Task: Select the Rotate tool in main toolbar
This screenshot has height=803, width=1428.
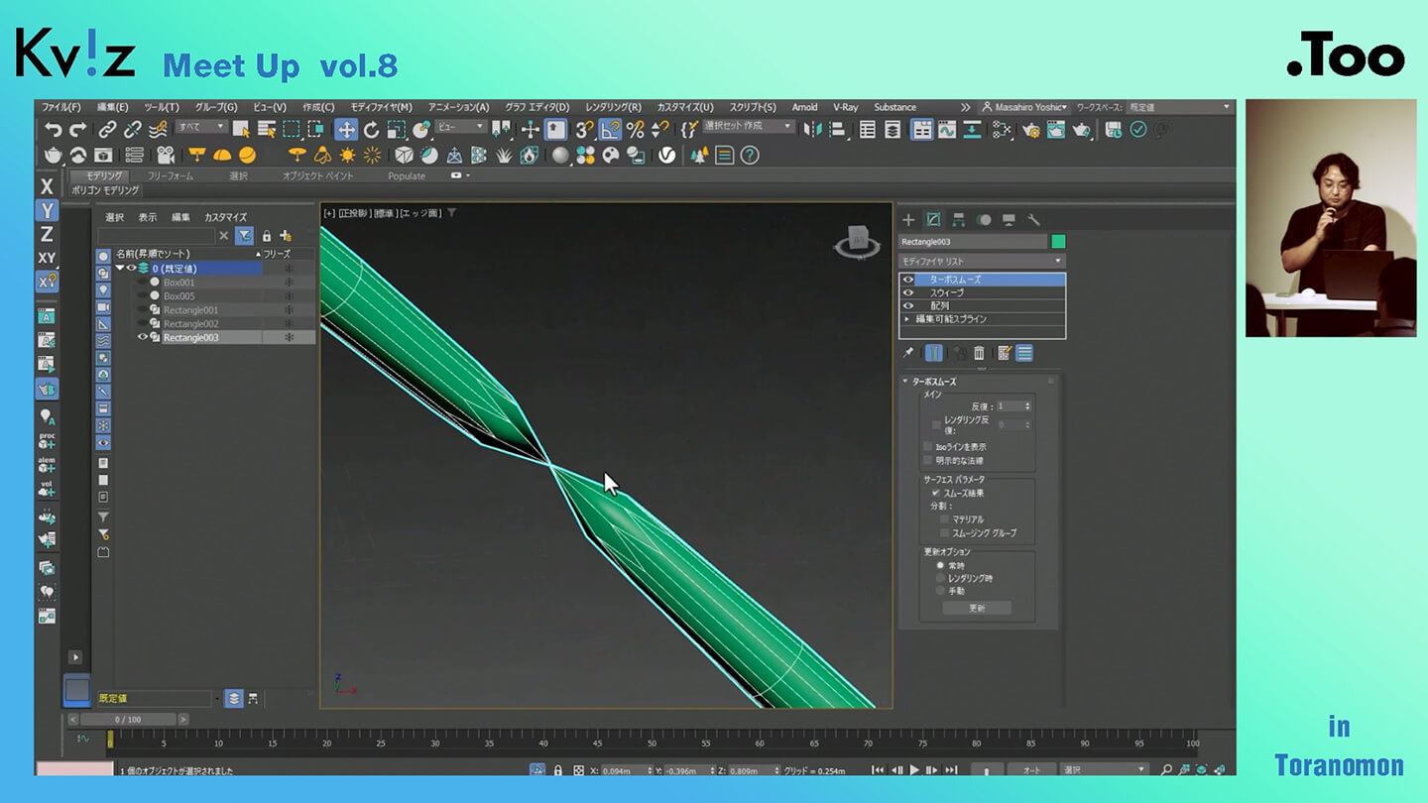Action: coord(371,130)
